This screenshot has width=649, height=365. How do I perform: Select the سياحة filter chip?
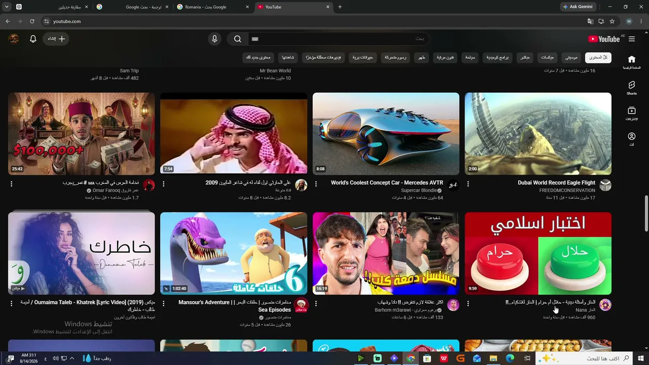tap(471, 58)
